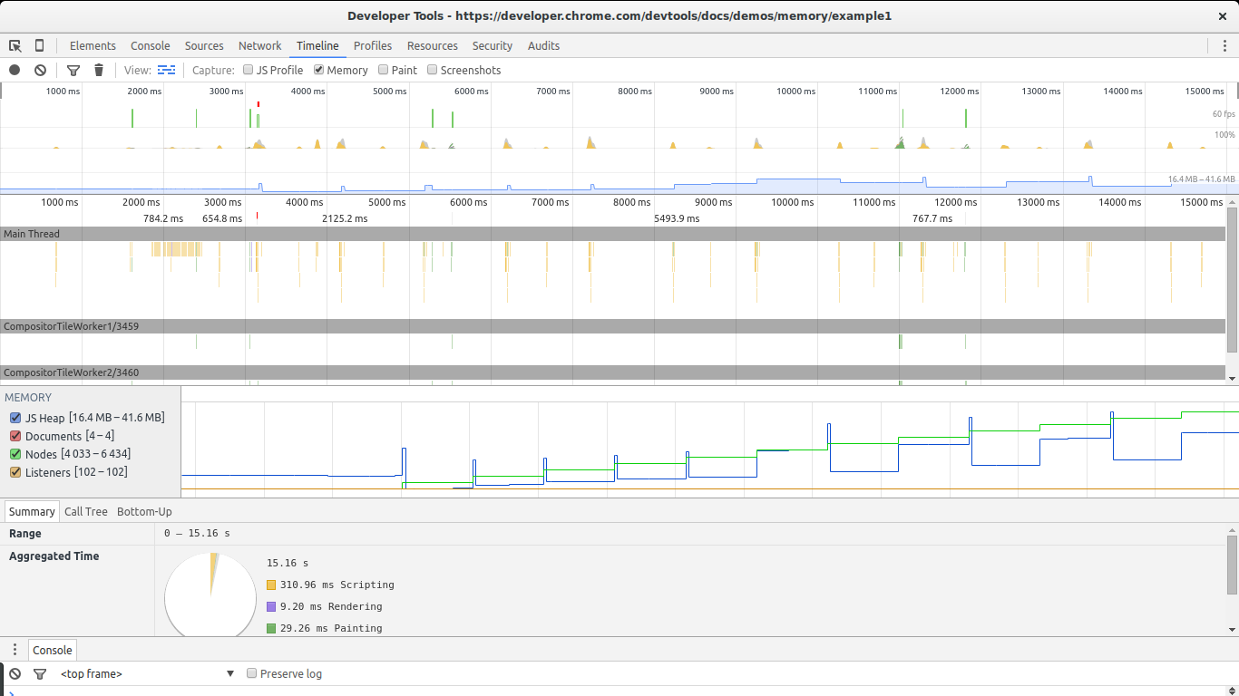Click the flame chart view icon
Viewport: 1239px width, 696px height.
(x=166, y=70)
